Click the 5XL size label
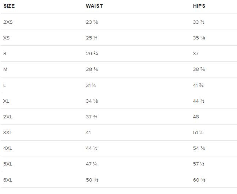The image size is (237, 194). pos(8,164)
